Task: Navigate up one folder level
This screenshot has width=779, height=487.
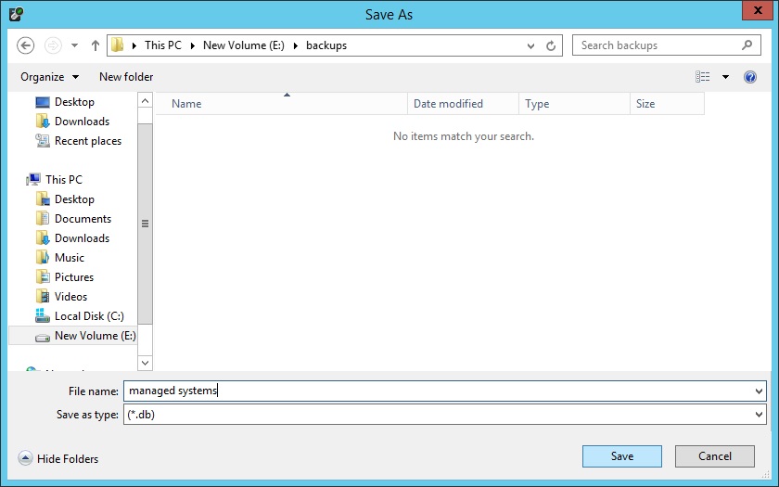Action: 96,45
